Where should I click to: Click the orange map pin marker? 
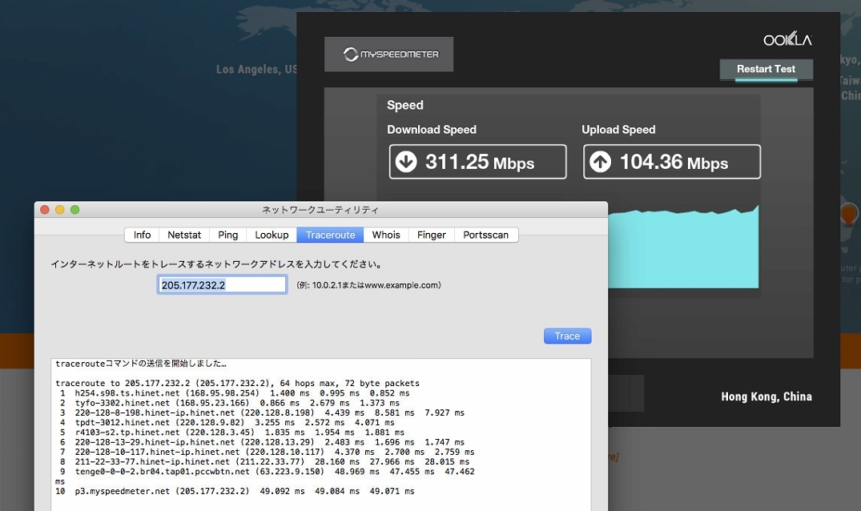pyautogui.click(x=848, y=213)
